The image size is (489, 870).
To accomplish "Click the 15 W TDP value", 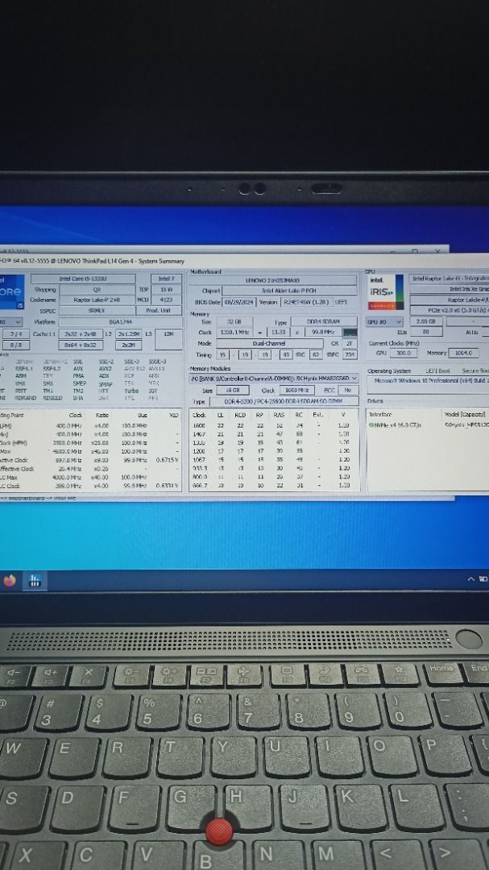I will coord(166,289).
